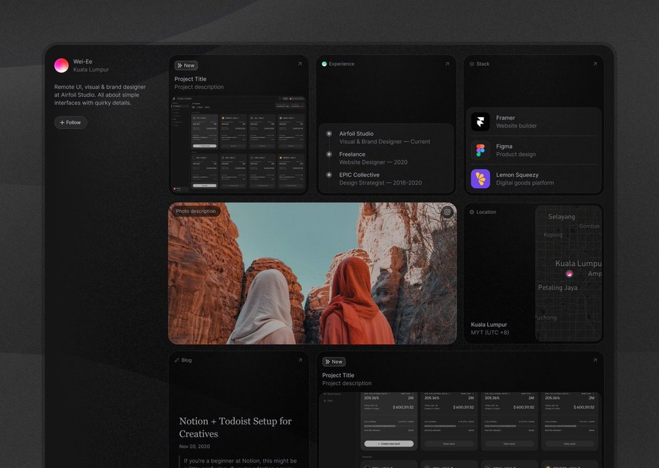The image size is (659, 468).
Task: Open the first project card arrow icon
Action: (300, 64)
